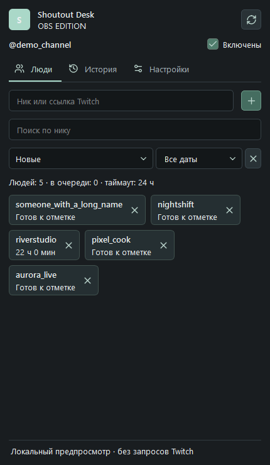Click the refresh icon button
Viewport: 270px width, 465px height.
tap(251, 19)
